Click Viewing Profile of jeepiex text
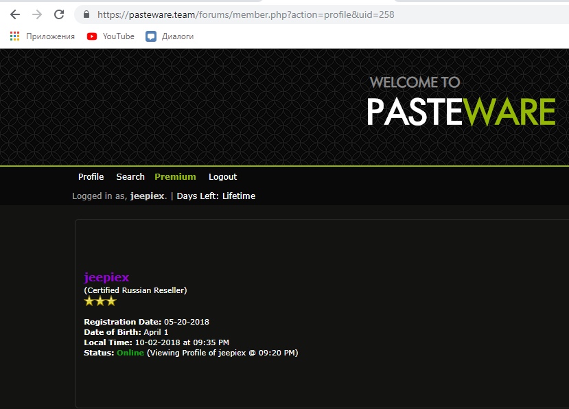Image resolution: width=569 pixels, height=409 pixels. pyautogui.click(x=222, y=353)
